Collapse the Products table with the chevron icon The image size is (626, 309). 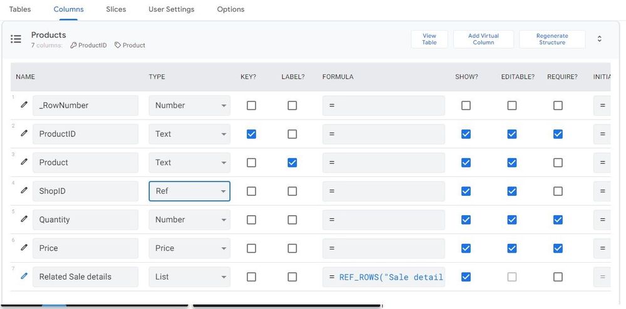point(599,39)
